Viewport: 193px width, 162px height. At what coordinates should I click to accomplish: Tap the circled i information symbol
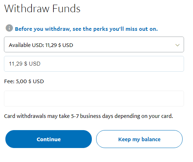[x=9, y=28]
